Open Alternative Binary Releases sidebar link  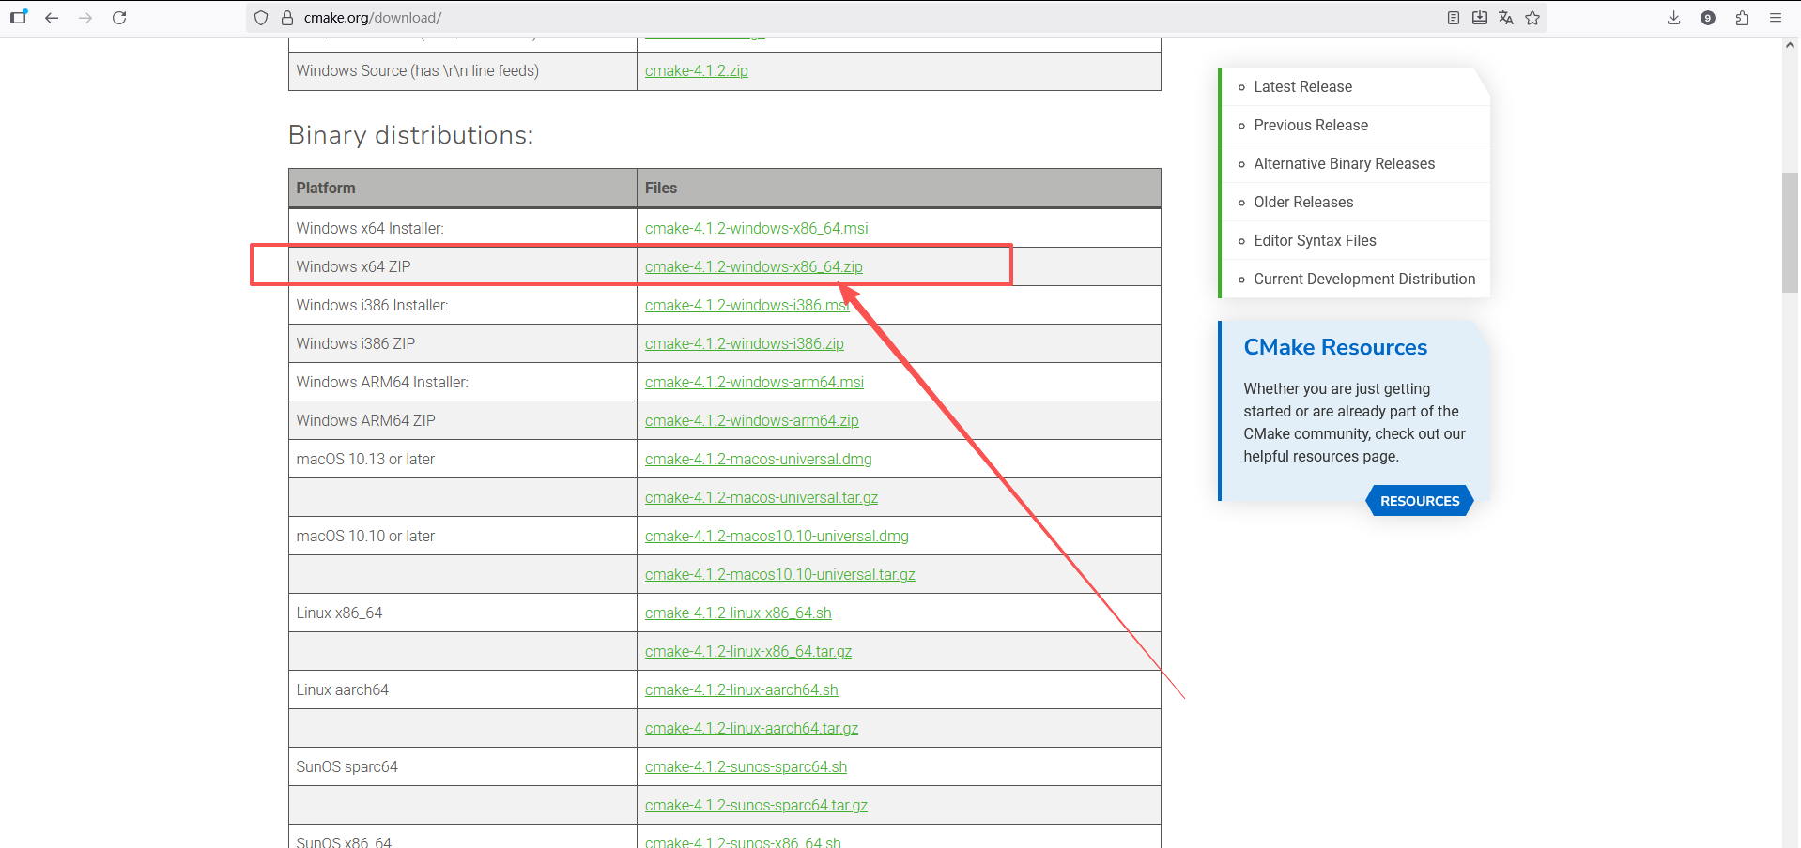1344,163
